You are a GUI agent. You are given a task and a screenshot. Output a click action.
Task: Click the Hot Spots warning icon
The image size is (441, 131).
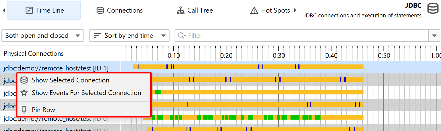click(x=254, y=10)
